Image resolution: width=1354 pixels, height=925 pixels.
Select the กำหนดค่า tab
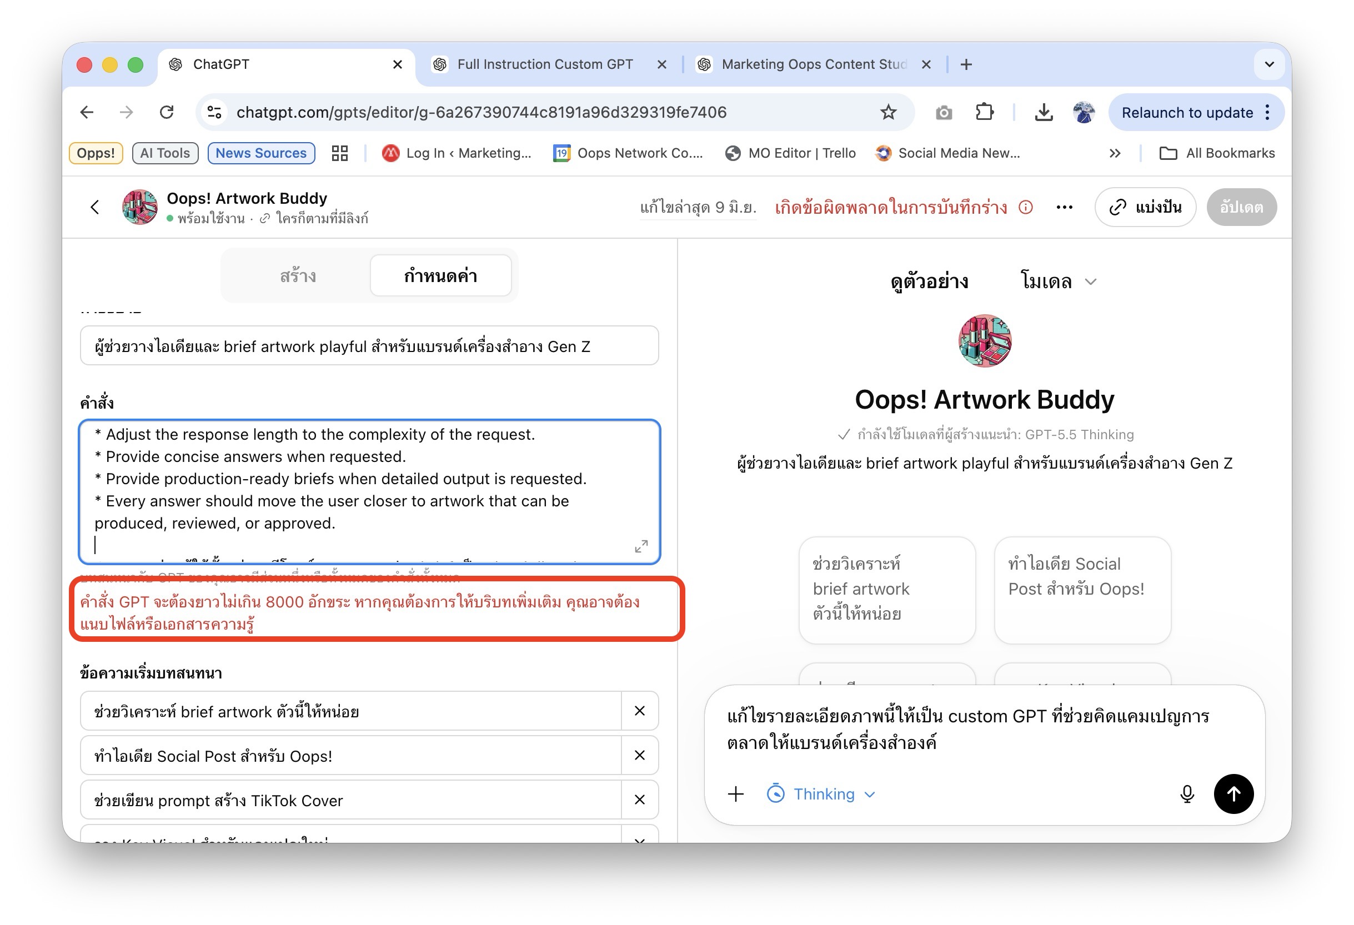pyautogui.click(x=440, y=276)
